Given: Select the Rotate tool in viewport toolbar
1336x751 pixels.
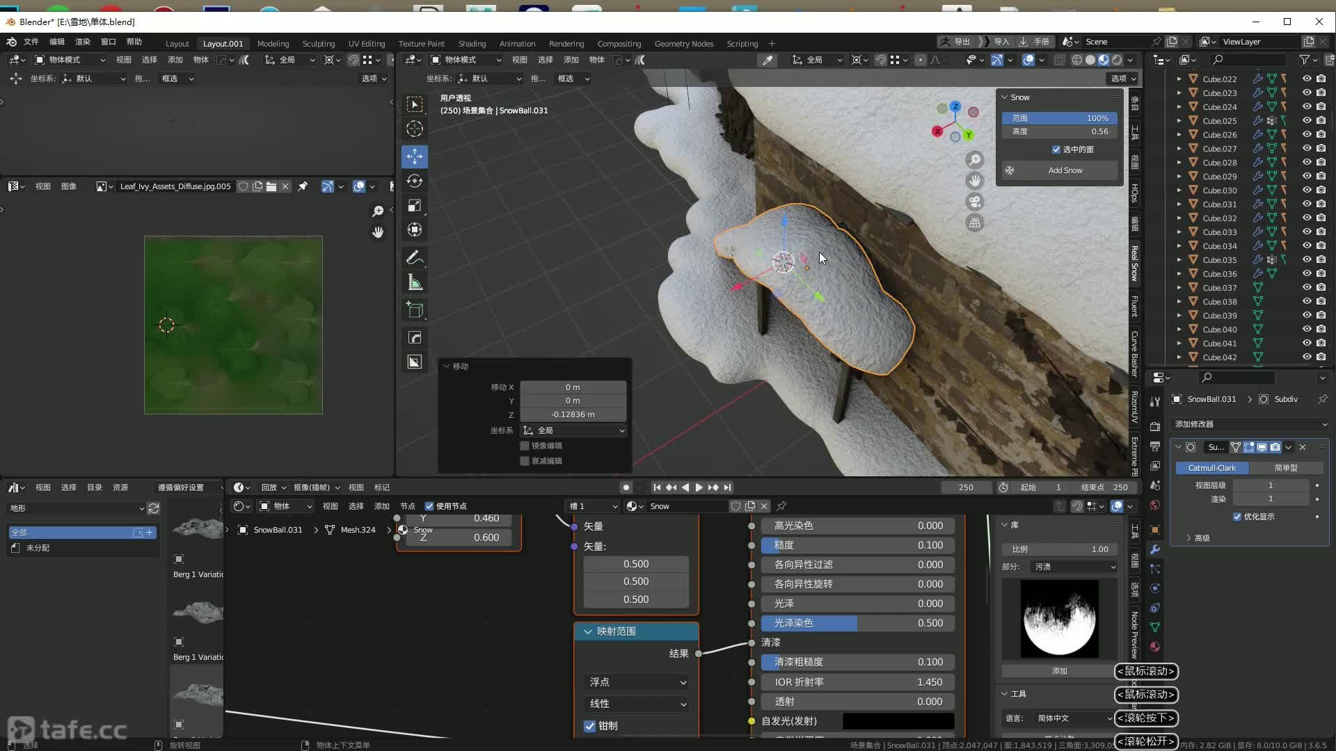Looking at the screenshot, I should 415,181.
